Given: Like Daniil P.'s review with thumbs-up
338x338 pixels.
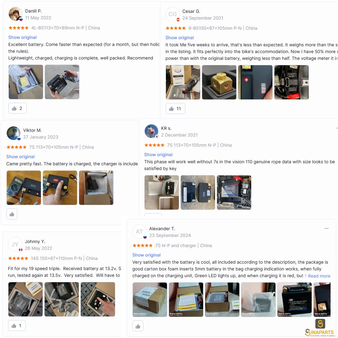Looking at the screenshot, I should (18, 108).
